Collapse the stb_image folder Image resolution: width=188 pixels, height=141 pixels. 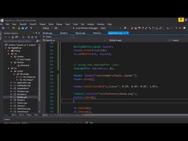pyautogui.click(x=14, y=74)
